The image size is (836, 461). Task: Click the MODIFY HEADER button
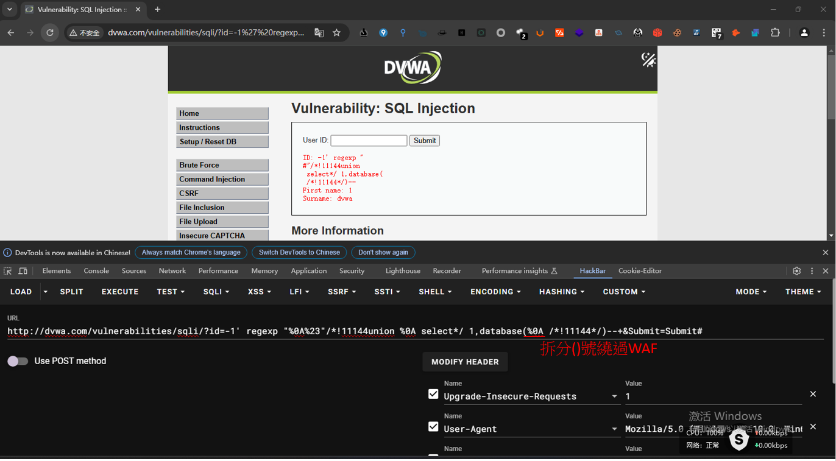465,362
